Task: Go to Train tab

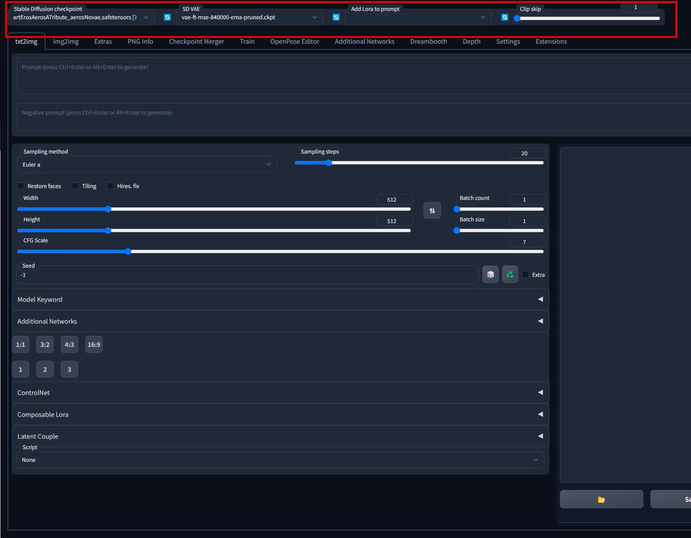Action: point(247,41)
